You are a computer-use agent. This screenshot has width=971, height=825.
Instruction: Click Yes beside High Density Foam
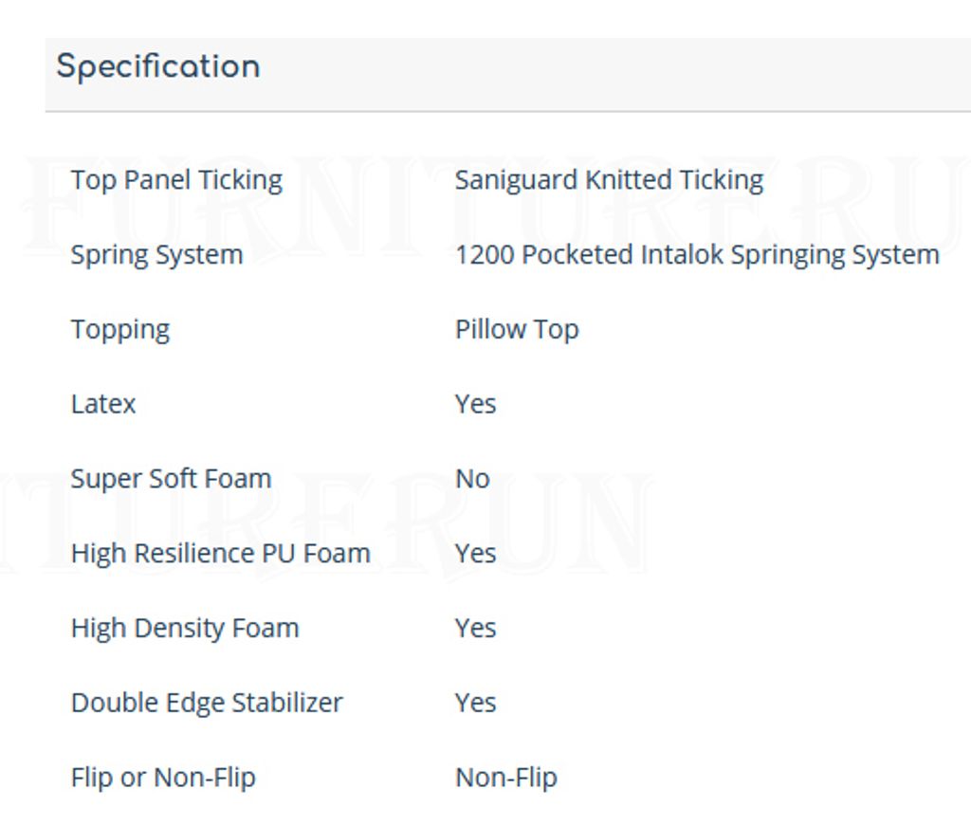tap(476, 628)
